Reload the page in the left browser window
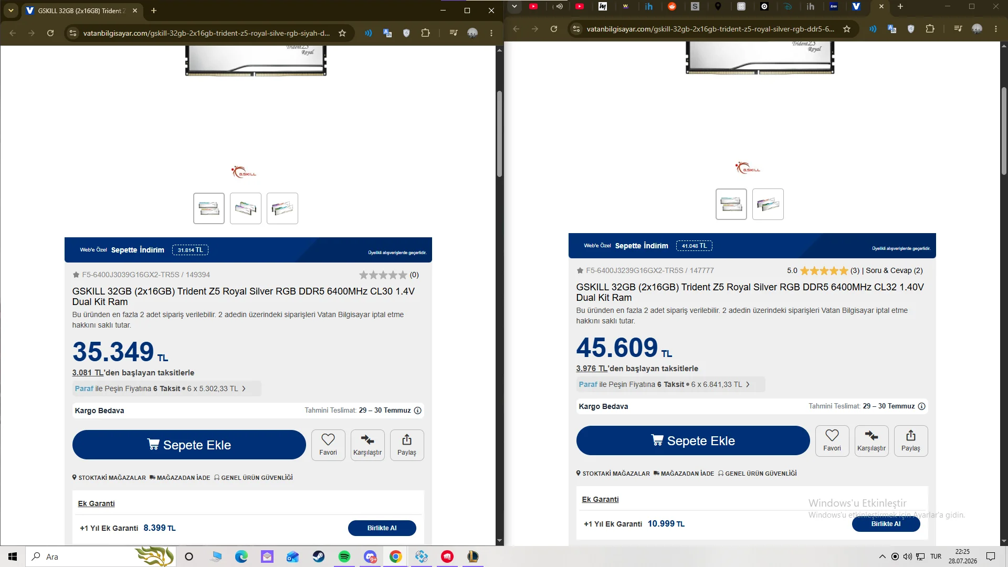 coord(50,33)
